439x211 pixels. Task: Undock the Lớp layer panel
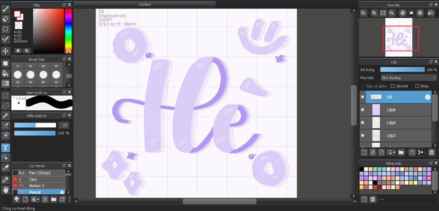pos(431,61)
